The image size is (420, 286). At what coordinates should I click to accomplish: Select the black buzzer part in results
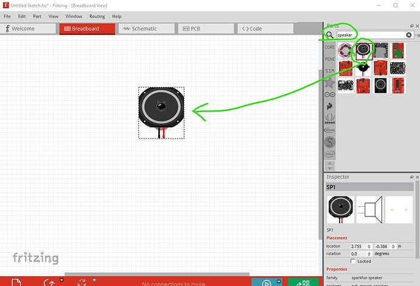point(363,67)
